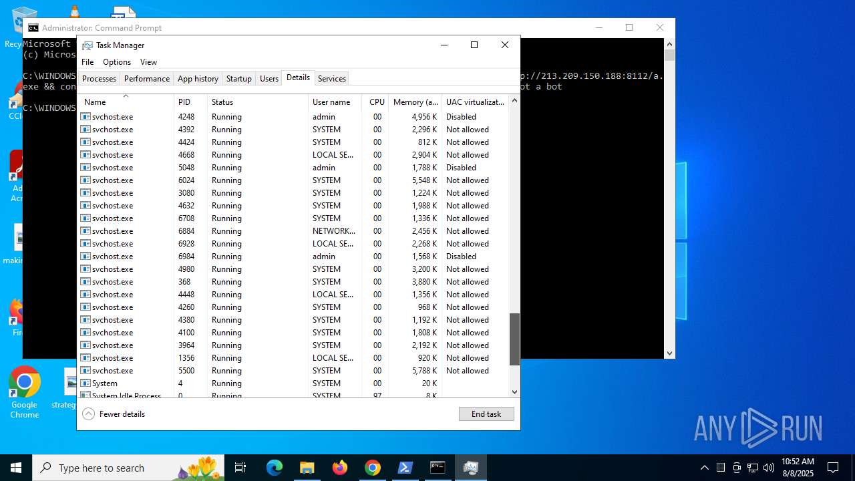This screenshot has width=855, height=481.
Task: Maximize the Command Prompt window
Action: (x=629, y=27)
